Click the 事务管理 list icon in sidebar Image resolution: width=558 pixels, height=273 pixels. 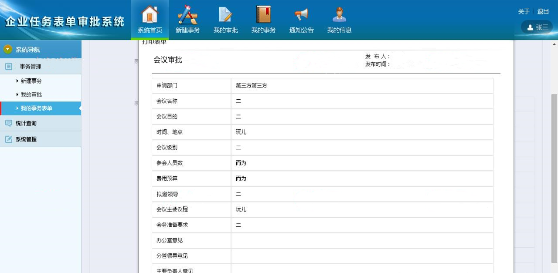(9, 67)
